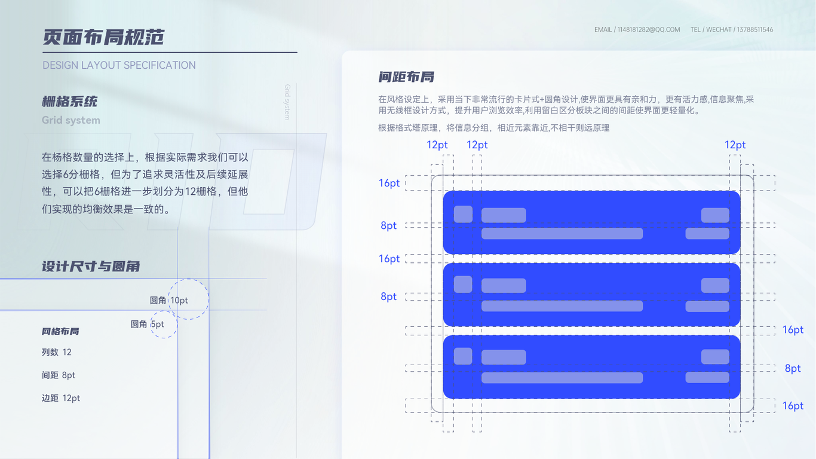Image resolution: width=816 pixels, height=459 pixels.
Task: Click the 栅格系统 heading
Action: click(69, 101)
